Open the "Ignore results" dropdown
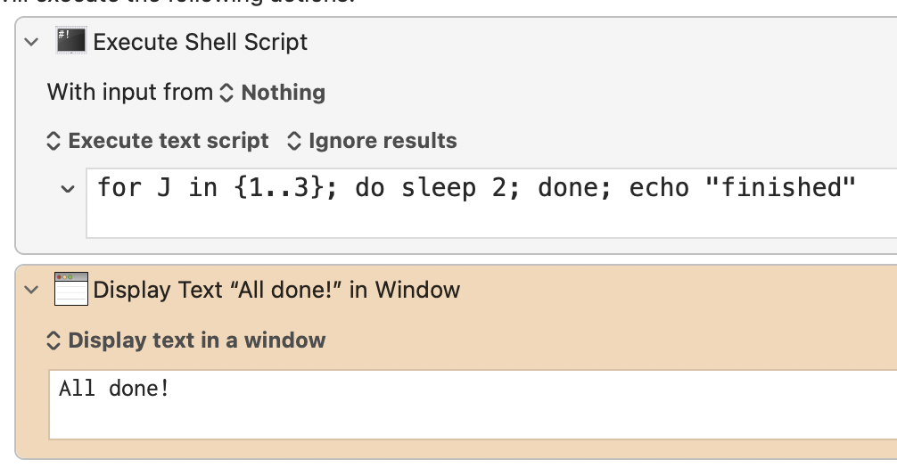897x476 pixels. pos(372,141)
